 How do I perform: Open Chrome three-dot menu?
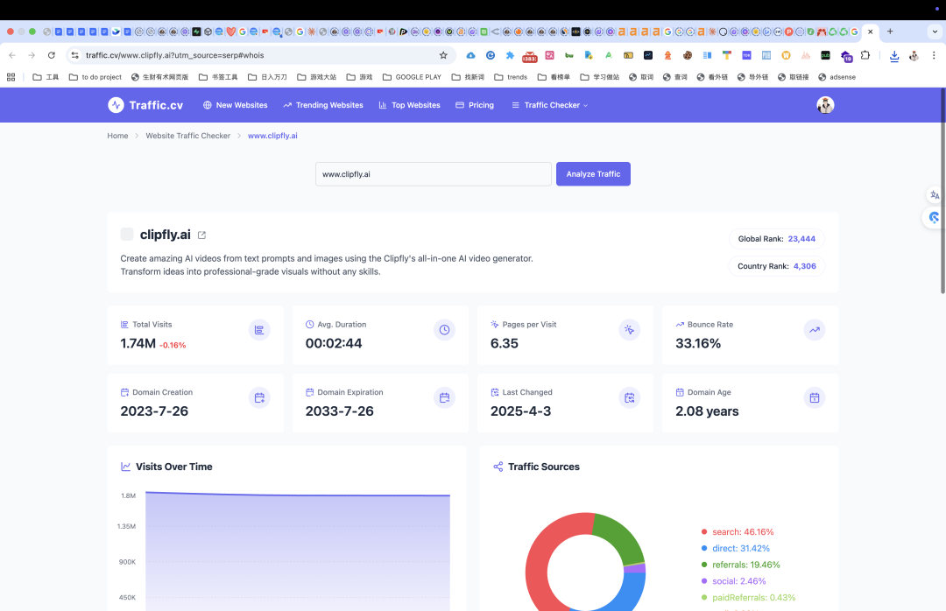pos(934,55)
